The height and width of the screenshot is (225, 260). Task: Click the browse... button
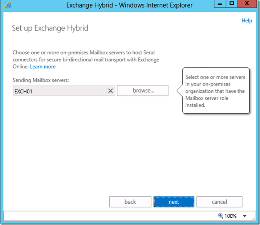143,91
